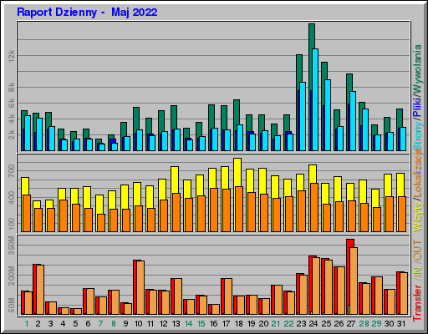Click the 'Transfer' legend label
This screenshot has width=428, height=334.
tap(417, 303)
